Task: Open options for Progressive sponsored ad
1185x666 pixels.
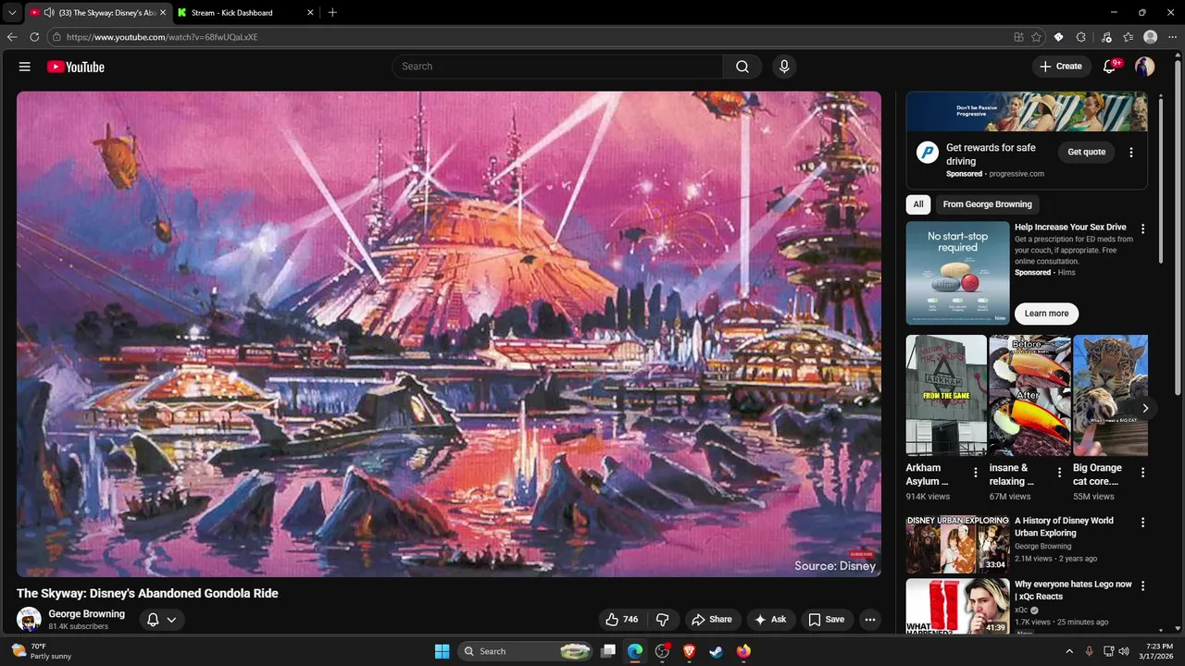Action: click(1130, 153)
